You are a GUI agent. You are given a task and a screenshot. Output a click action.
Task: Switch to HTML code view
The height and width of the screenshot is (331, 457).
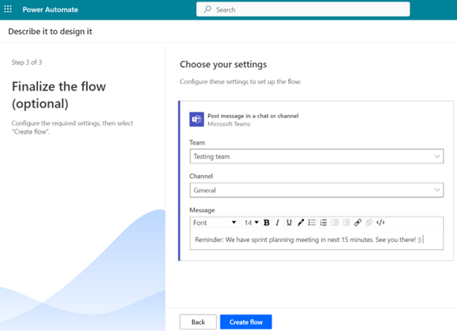(381, 223)
